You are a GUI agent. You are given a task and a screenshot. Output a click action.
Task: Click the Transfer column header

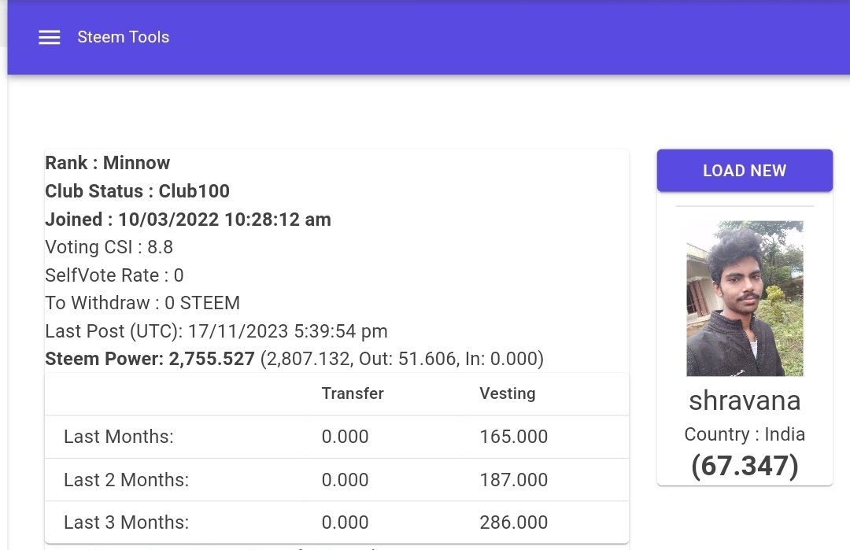(353, 393)
